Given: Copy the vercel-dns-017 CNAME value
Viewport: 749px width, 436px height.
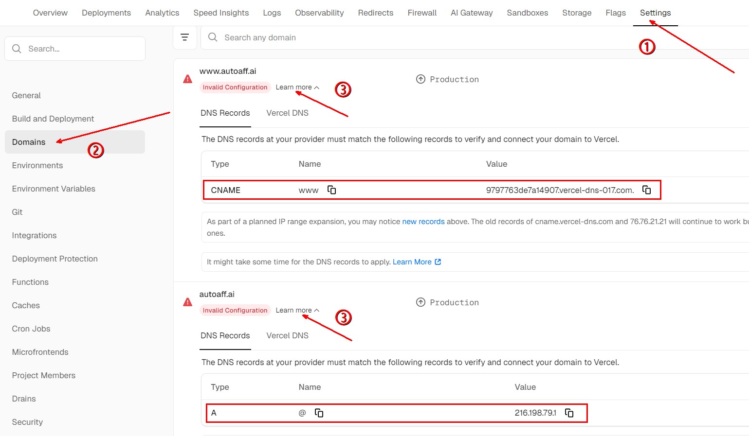Looking at the screenshot, I should click(x=647, y=190).
